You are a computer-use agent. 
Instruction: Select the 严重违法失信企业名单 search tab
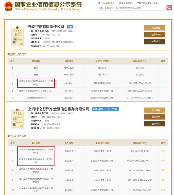[x=147, y=3]
